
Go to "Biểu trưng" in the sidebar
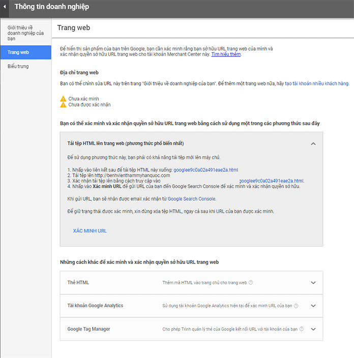click(18, 66)
